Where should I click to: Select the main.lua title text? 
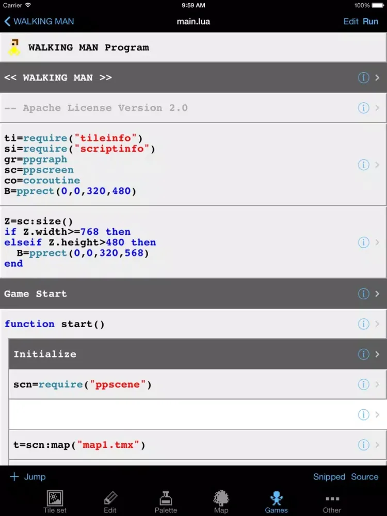[x=193, y=21]
